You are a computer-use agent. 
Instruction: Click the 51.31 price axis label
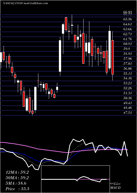tap(128, 93)
